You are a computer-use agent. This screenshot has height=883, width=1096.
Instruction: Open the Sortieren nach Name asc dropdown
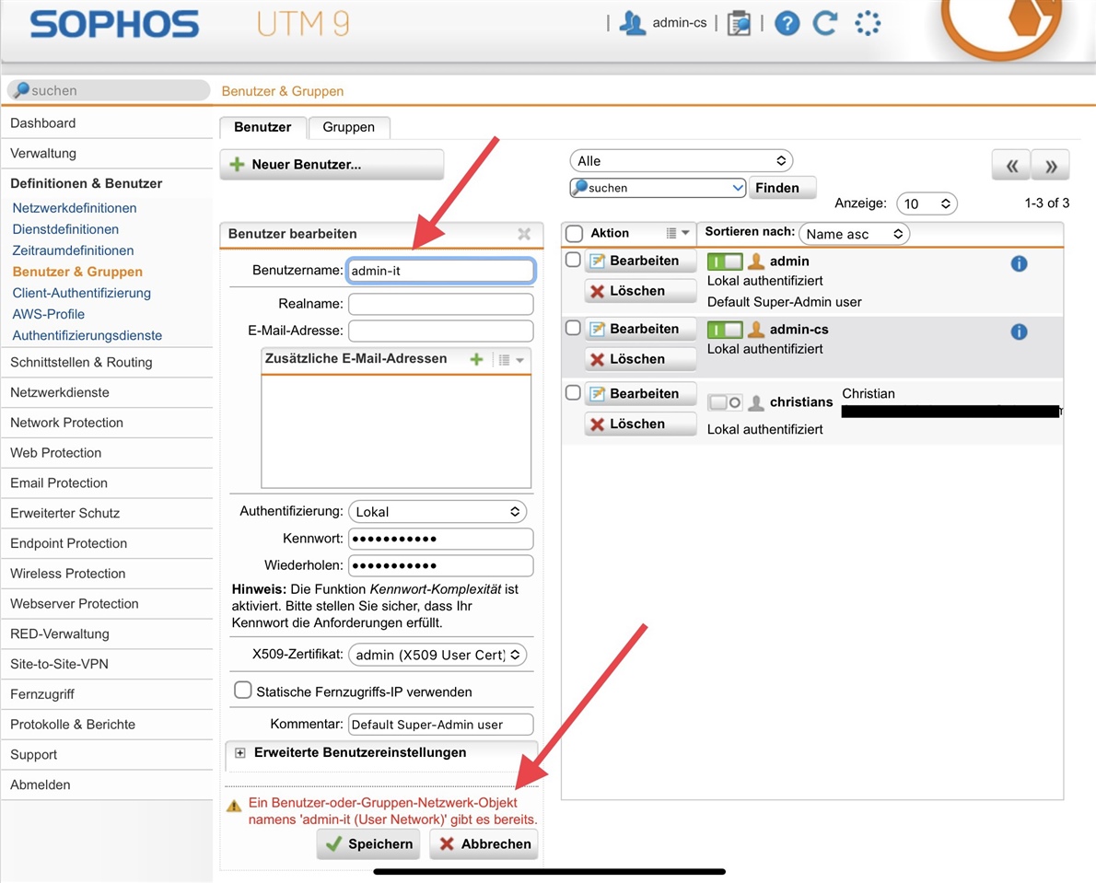coord(854,234)
